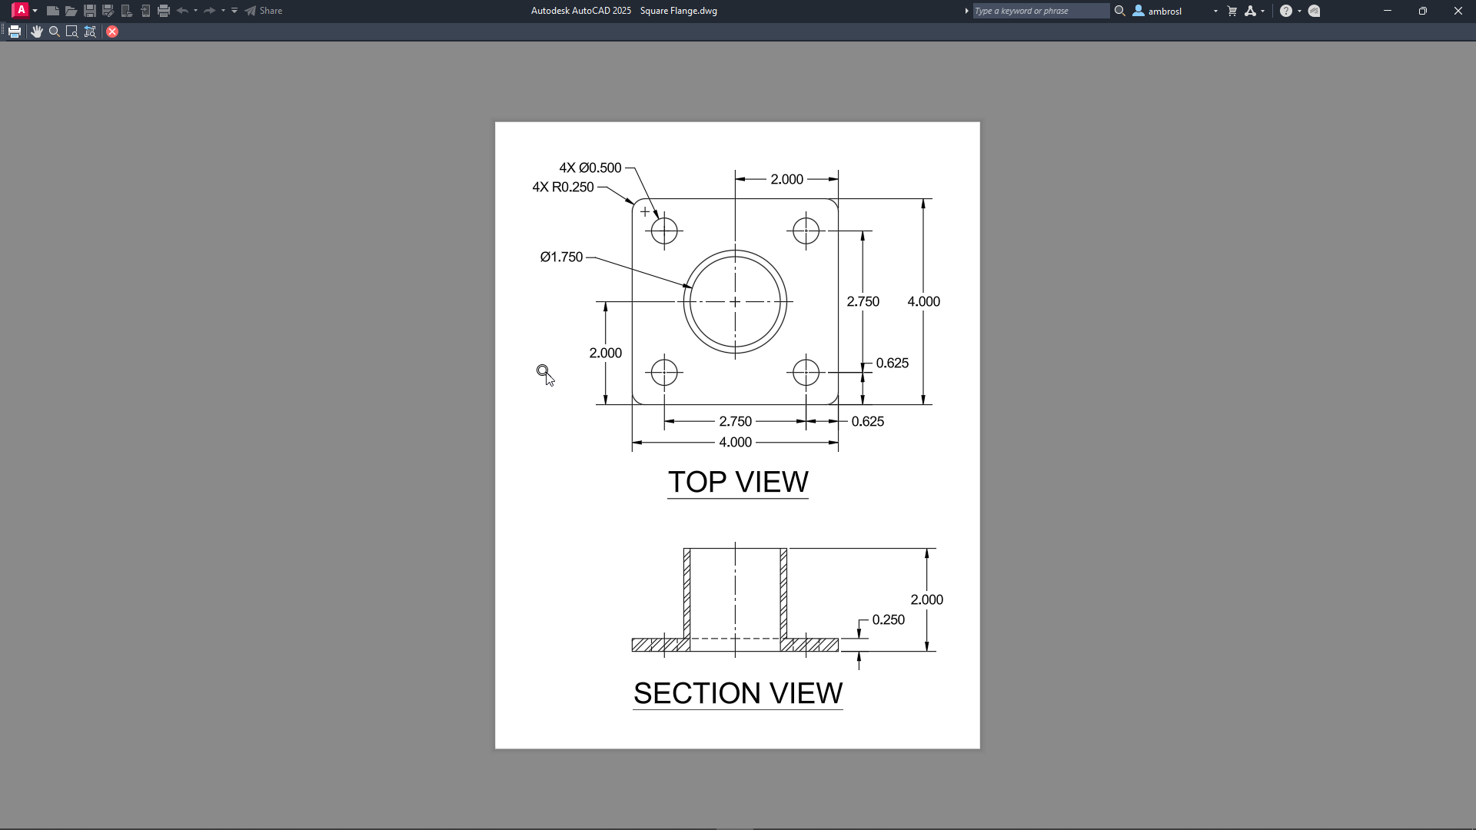
Task: Click the Plot icon in the preview toolbar
Action: pos(15,32)
